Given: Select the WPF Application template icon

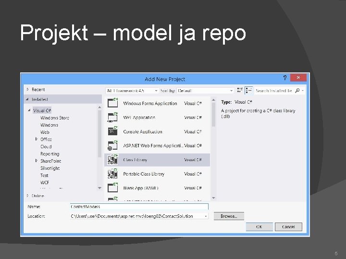Looking at the screenshot, I should [x=112, y=117].
